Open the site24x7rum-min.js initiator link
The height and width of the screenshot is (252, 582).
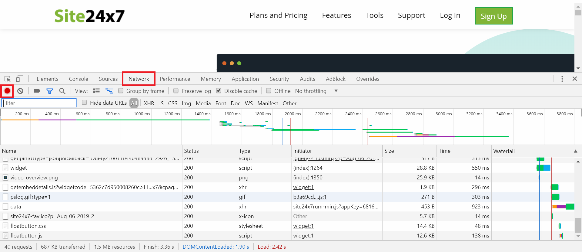click(x=336, y=207)
